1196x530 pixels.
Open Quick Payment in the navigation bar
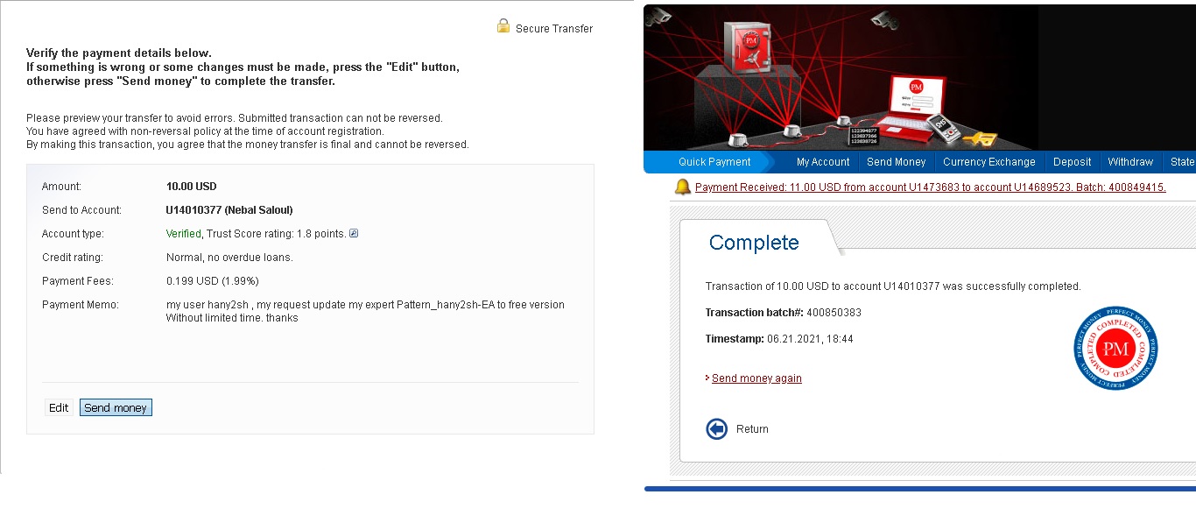pos(714,162)
